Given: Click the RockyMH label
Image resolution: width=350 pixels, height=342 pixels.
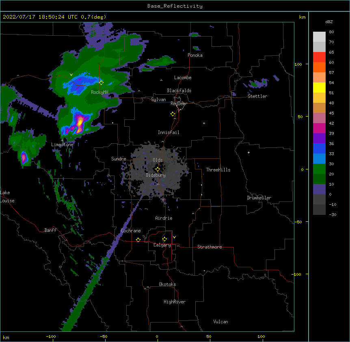Looking at the screenshot, I should 99,92.
